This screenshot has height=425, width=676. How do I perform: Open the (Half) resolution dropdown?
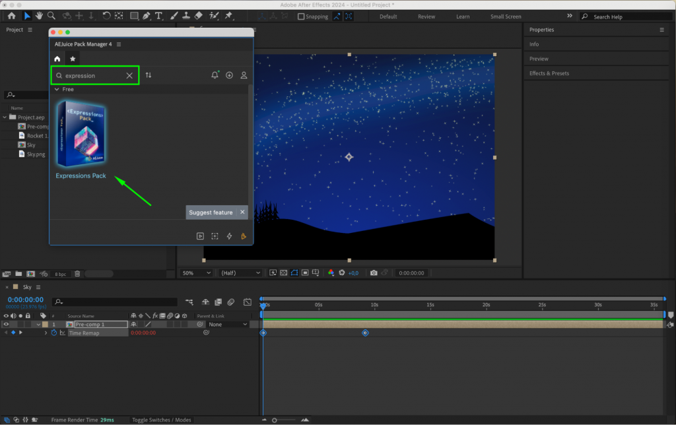point(239,273)
